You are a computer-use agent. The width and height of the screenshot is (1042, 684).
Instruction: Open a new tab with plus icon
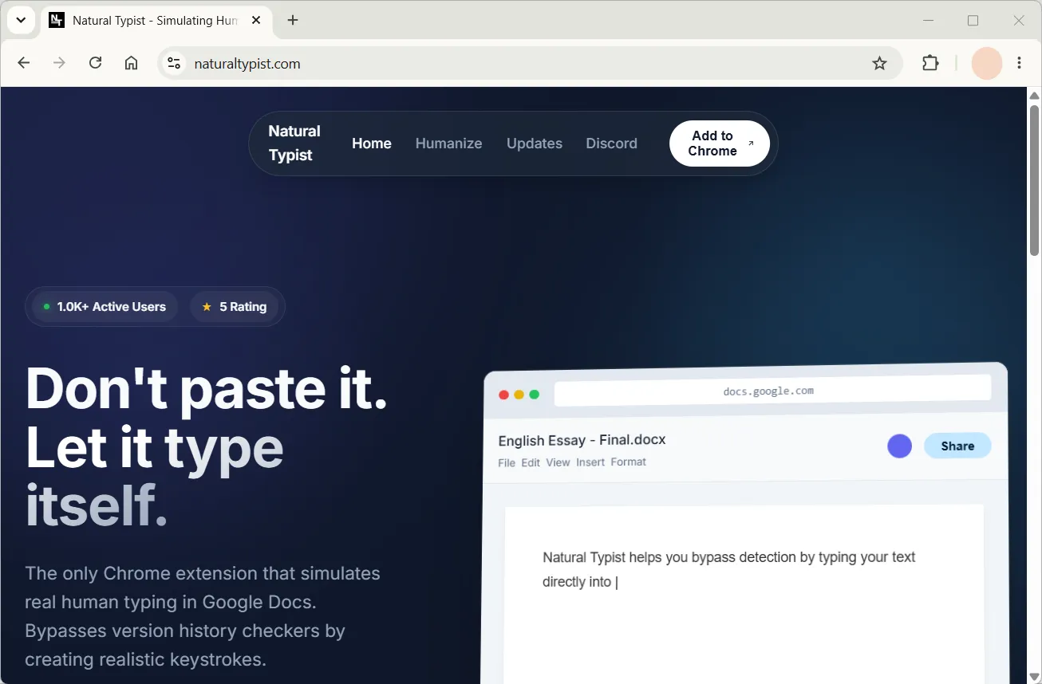coord(293,20)
